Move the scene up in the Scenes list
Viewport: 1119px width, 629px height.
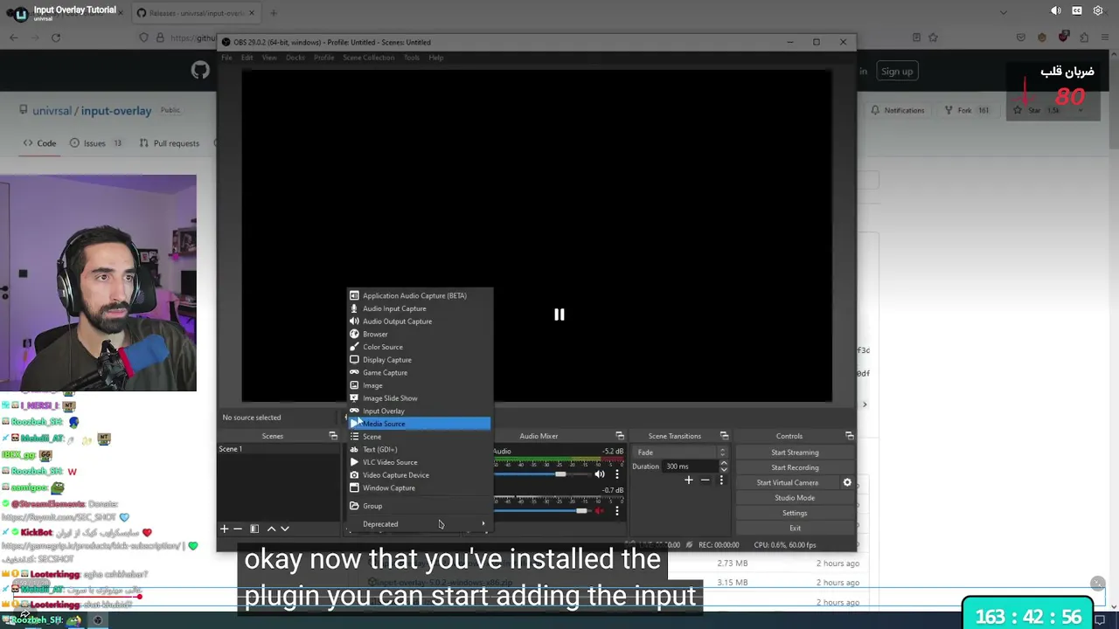(271, 529)
